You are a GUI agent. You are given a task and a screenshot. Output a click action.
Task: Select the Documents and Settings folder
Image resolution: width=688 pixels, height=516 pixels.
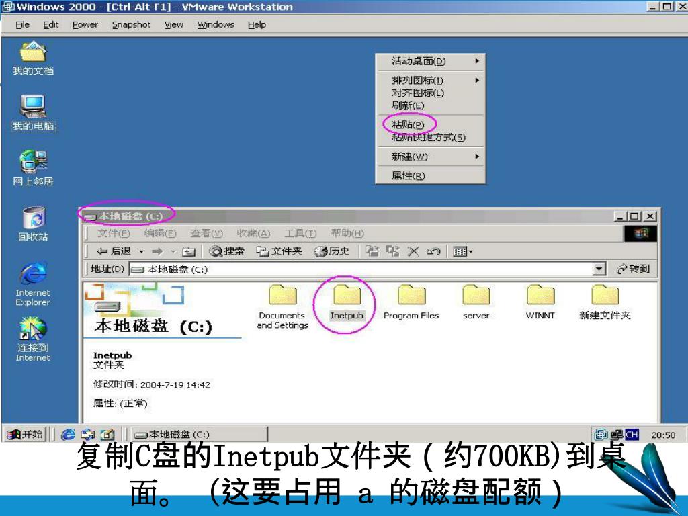pyautogui.click(x=283, y=306)
